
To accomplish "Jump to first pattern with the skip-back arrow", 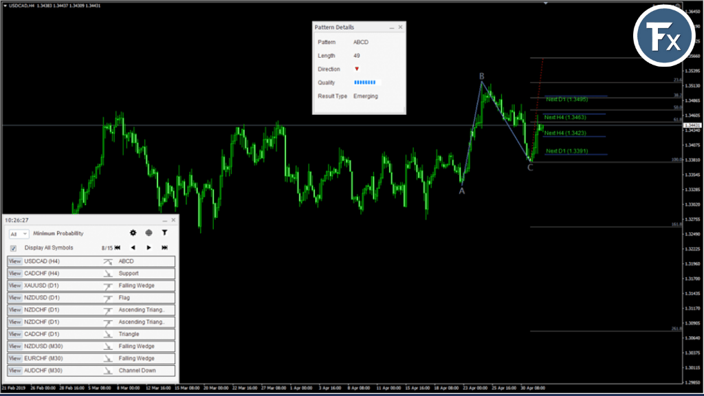I will (x=118, y=247).
